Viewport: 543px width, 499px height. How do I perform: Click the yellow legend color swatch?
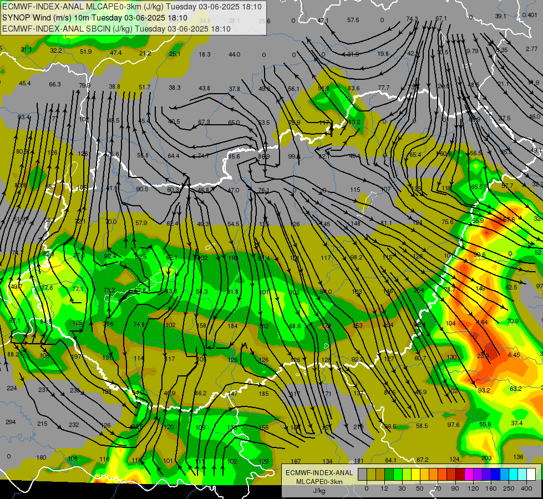point(415,475)
